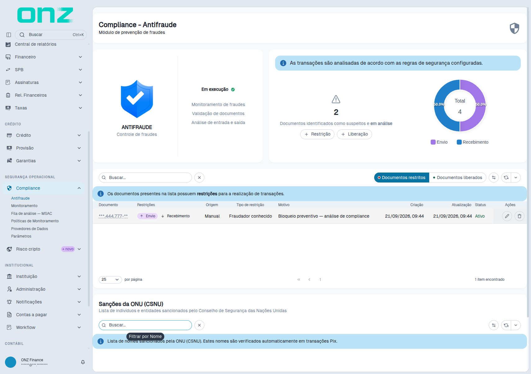Viewport: 531px width, 374px height.
Task: Go to previous page arrow
Action: click(309, 279)
